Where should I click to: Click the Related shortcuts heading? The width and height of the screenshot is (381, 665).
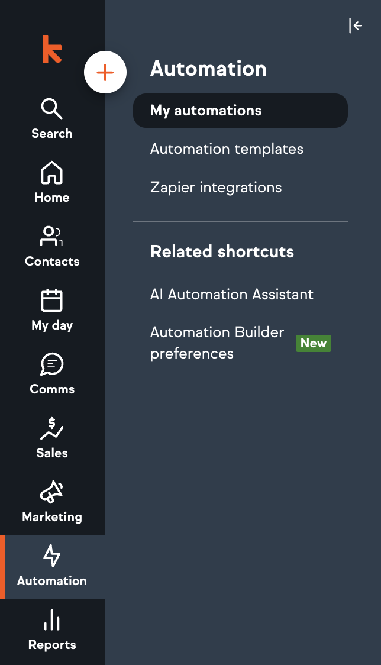pos(222,251)
